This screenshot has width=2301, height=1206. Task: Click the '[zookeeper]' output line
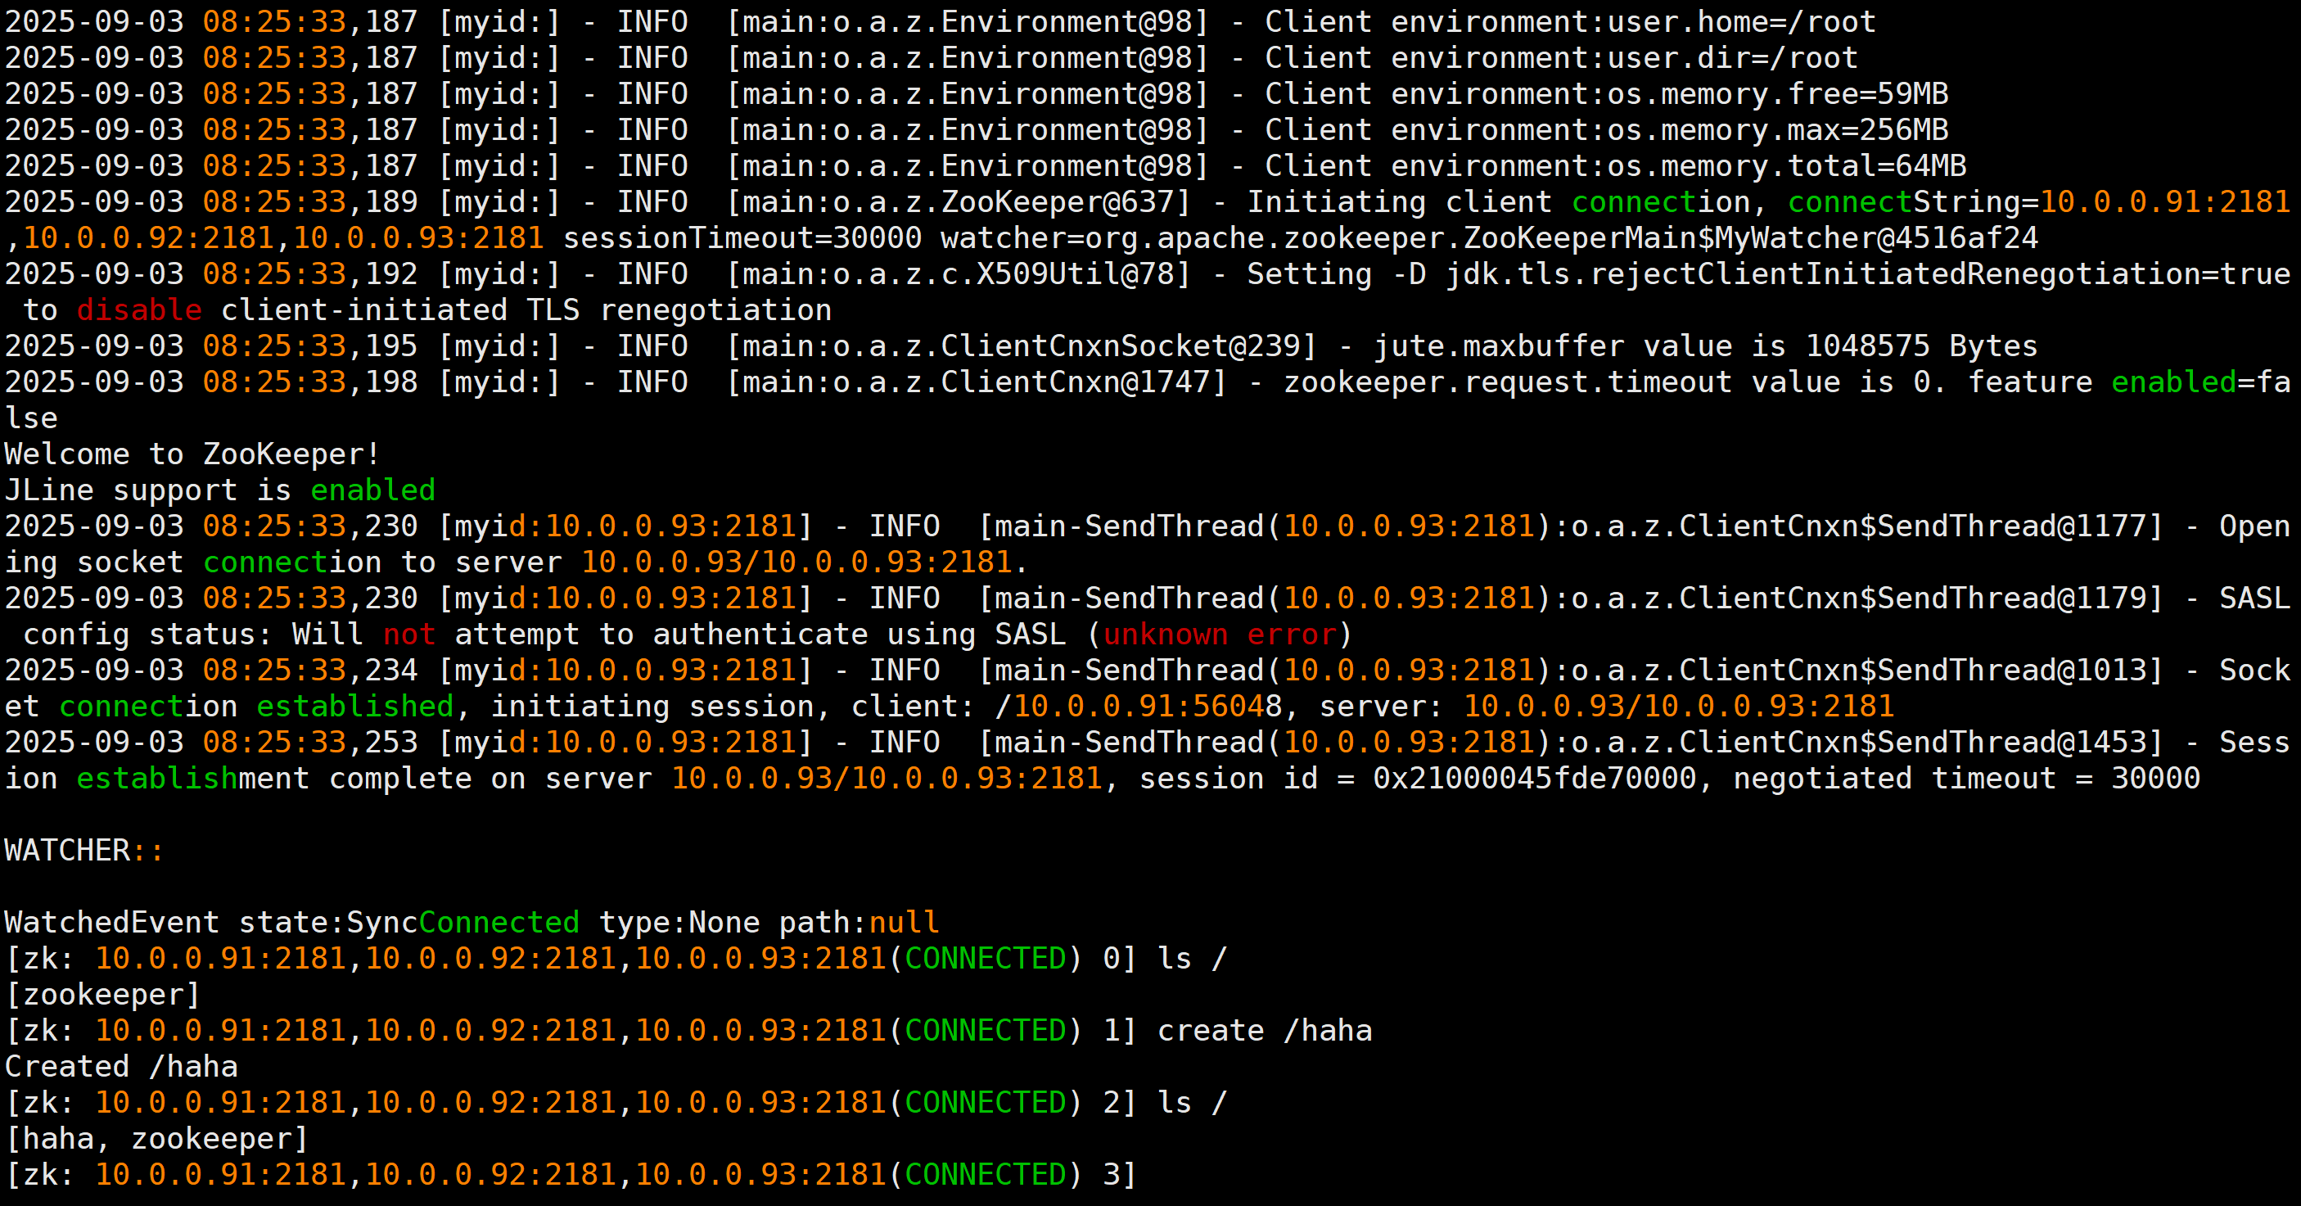[102, 994]
